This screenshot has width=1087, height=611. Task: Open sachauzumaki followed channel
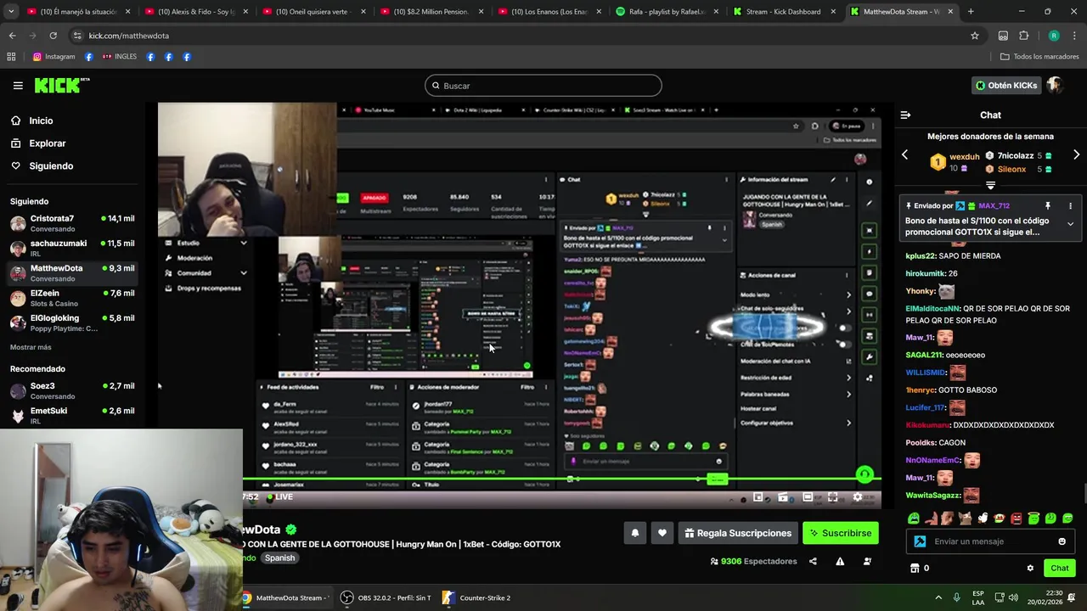[x=71, y=248]
